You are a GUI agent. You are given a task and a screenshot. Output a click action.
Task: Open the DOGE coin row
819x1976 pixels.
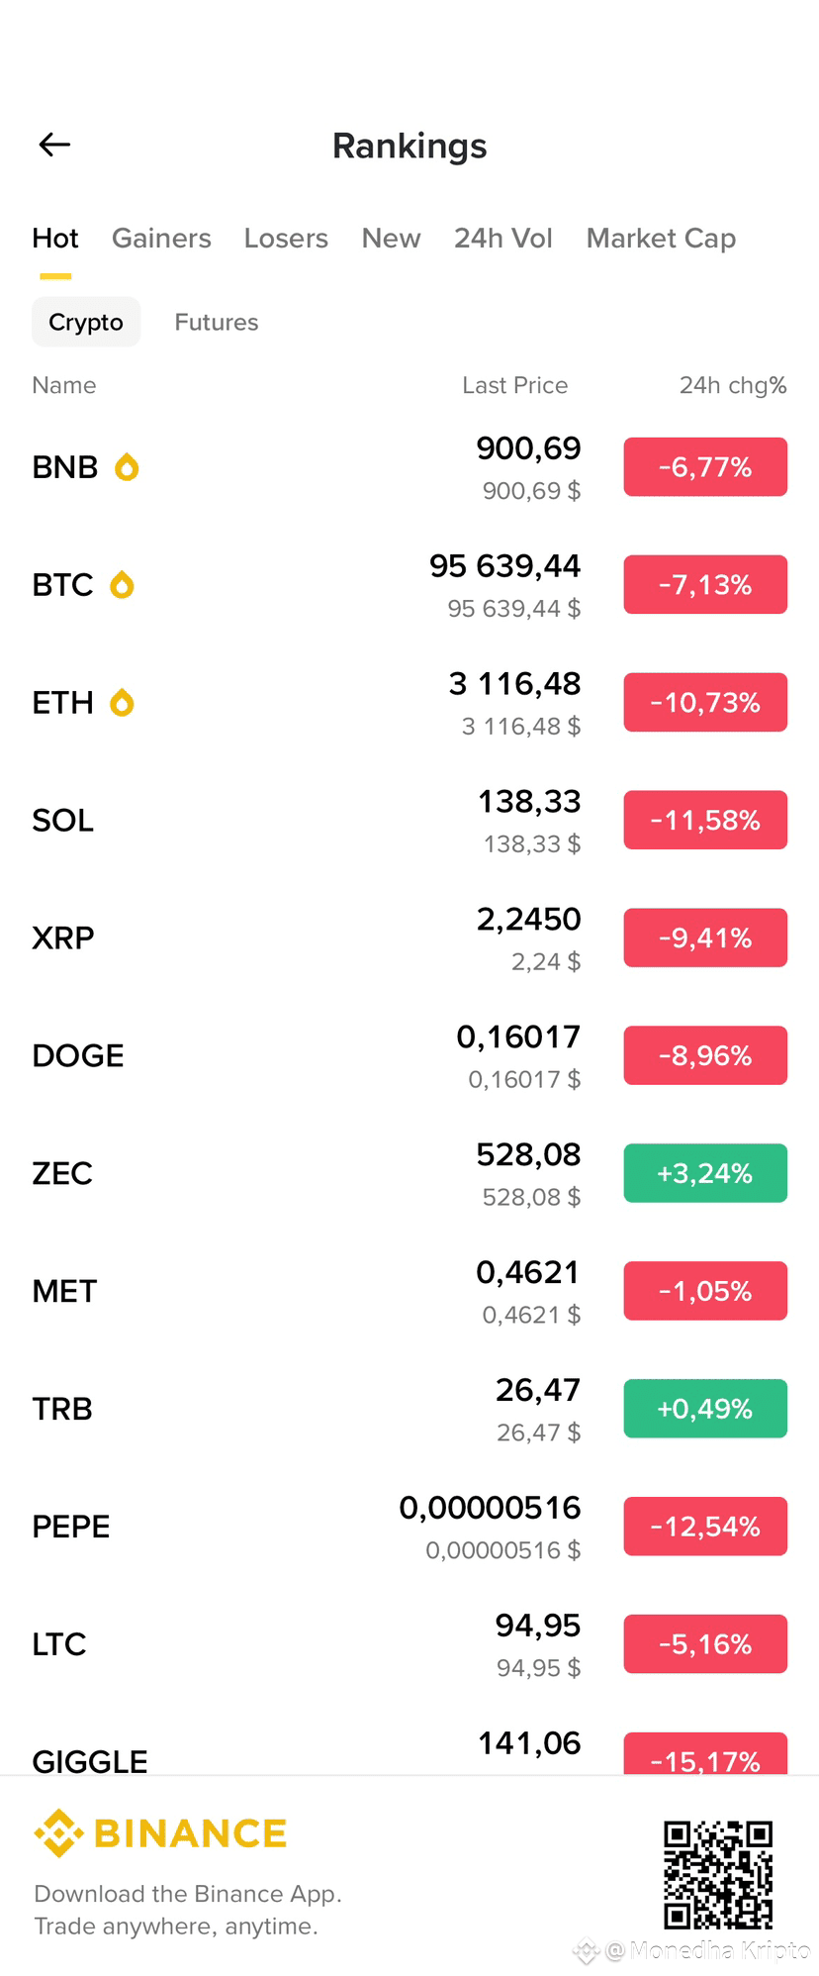pos(409,1055)
